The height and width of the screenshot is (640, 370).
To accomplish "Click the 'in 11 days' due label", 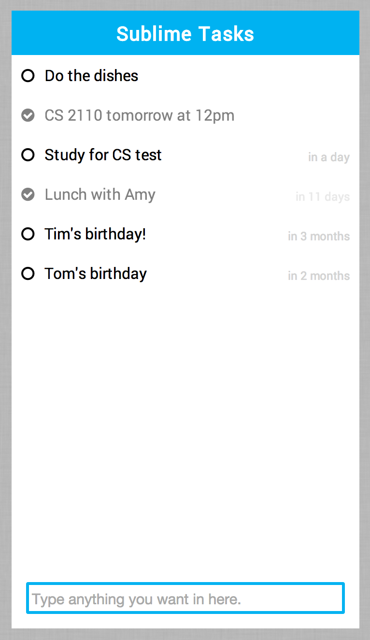I will pyautogui.click(x=322, y=197).
